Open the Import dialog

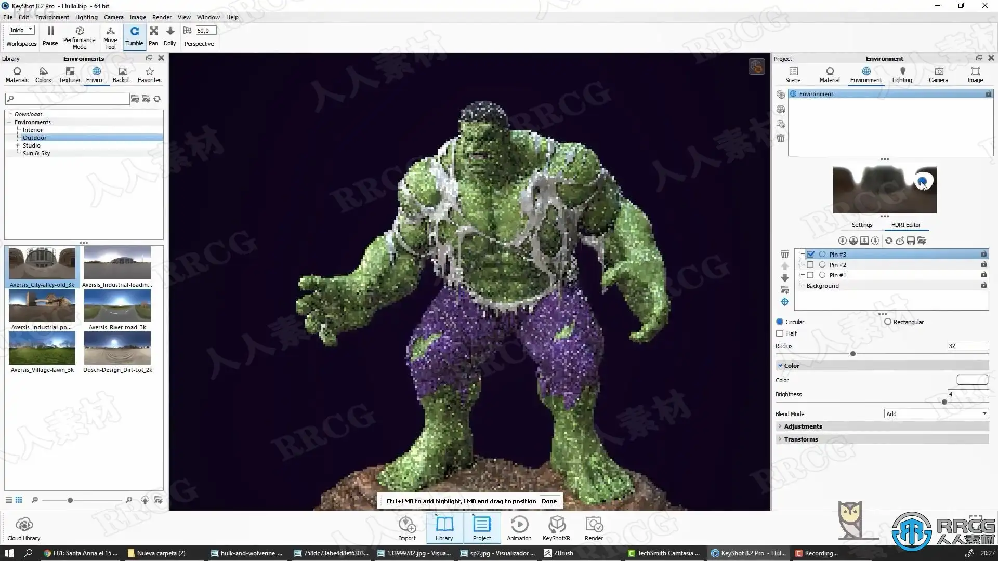[x=407, y=529]
